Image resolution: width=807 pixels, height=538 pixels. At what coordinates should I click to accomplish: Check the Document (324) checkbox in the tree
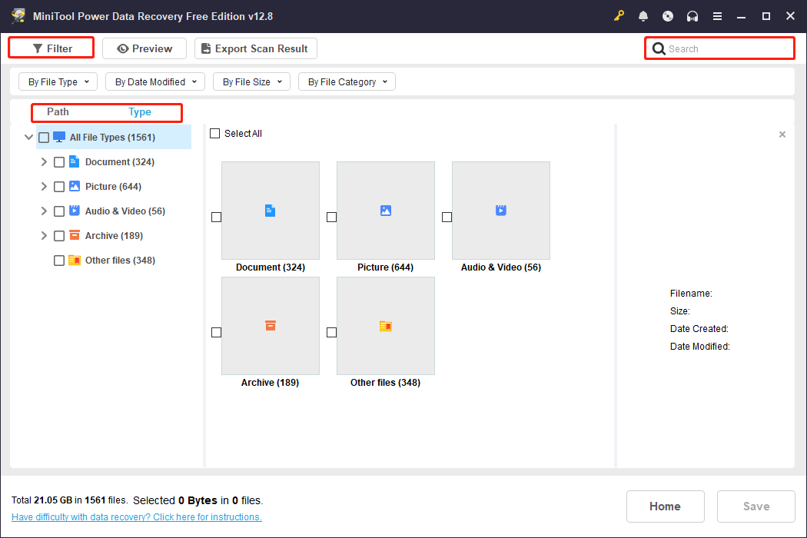[59, 161]
